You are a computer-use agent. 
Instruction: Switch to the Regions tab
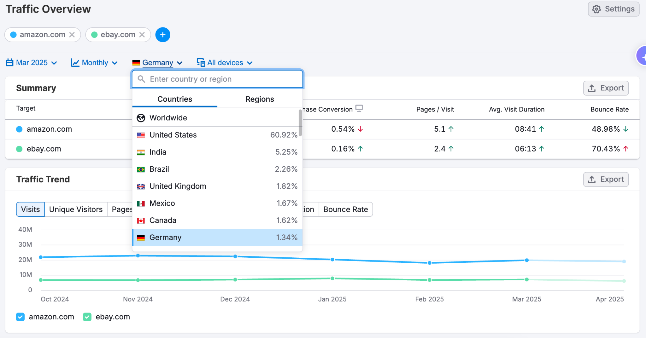259,99
